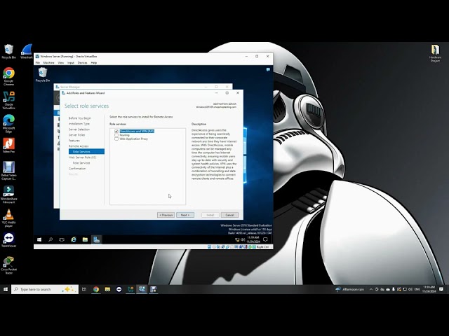
Task: Show hidden host tray icons chevron
Action: [371, 289]
